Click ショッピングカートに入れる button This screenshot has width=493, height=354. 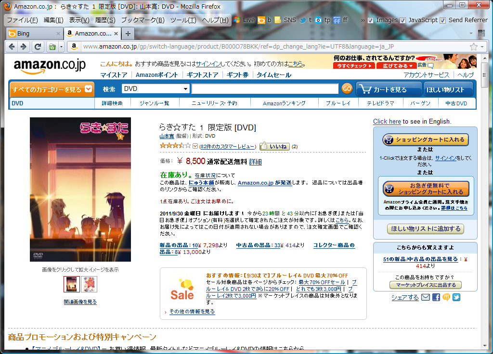[426, 139]
